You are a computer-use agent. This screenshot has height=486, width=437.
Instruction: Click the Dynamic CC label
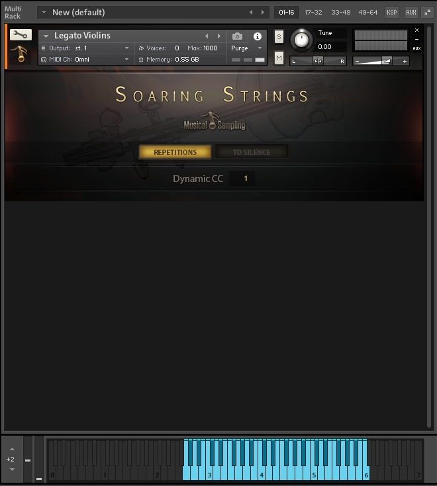pyautogui.click(x=198, y=179)
